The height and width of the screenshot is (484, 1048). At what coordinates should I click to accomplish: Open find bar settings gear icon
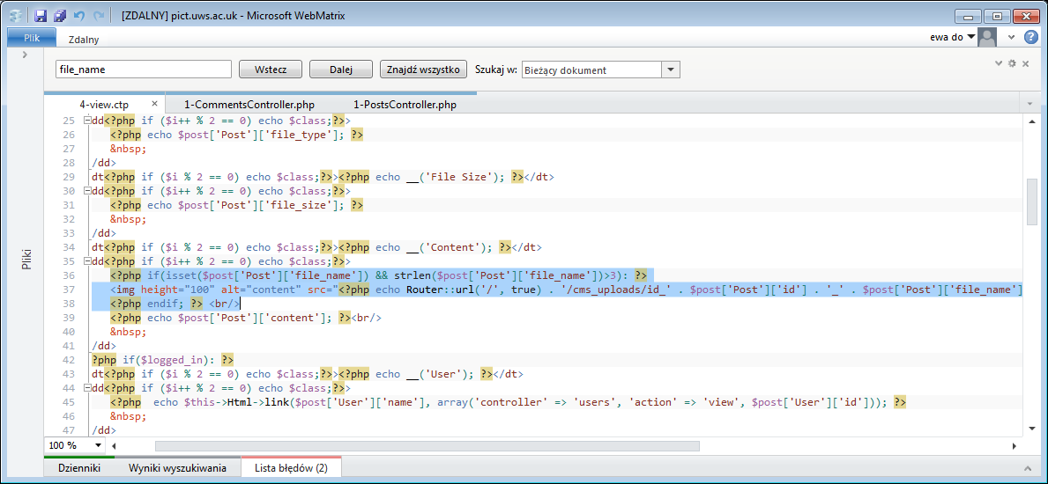click(1012, 62)
